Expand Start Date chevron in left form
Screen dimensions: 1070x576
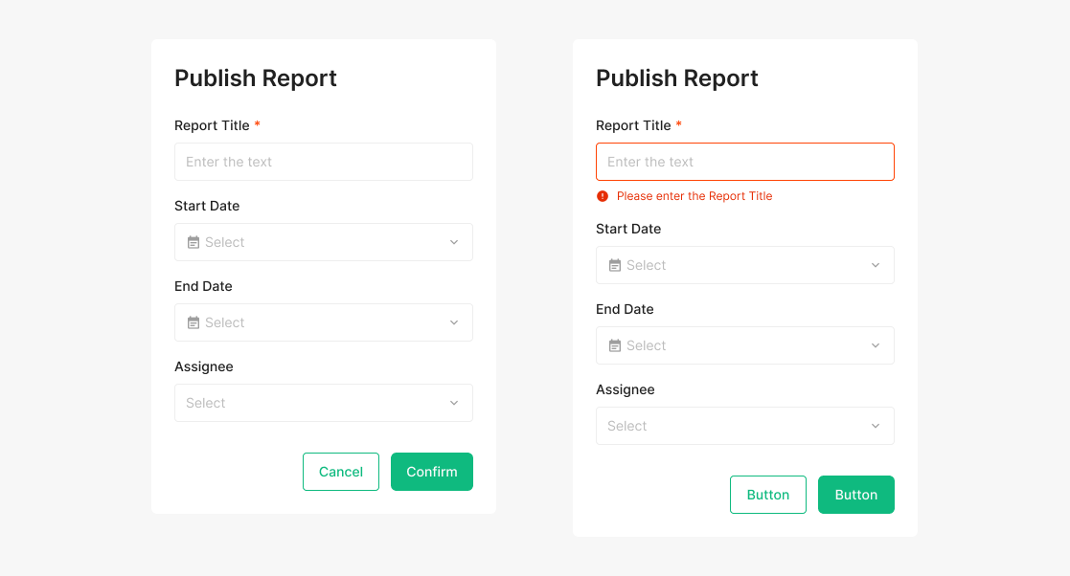[454, 242]
